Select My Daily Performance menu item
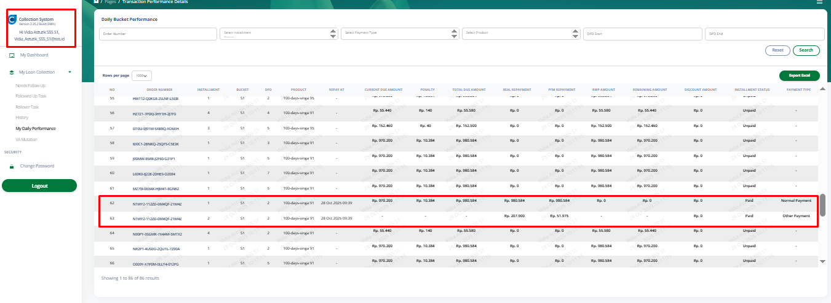Viewport: 831px width, 303px height. pos(36,128)
